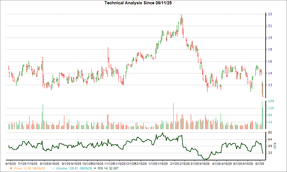Click the date label 2/15/26
This screenshot has width=287, height=172.
coord(185,164)
